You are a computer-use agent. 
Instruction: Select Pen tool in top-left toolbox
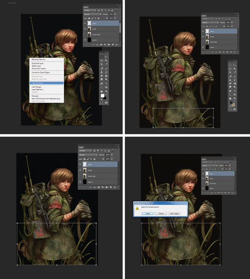(102, 84)
